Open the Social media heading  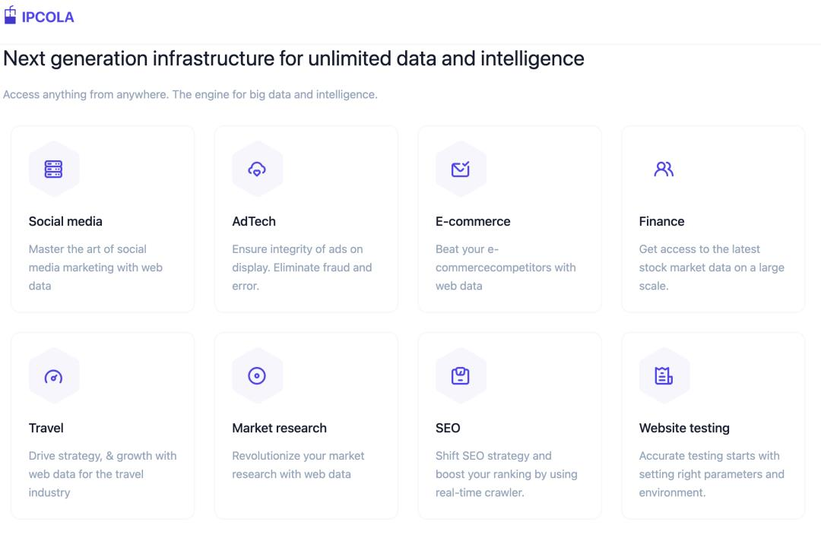[65, 221]
